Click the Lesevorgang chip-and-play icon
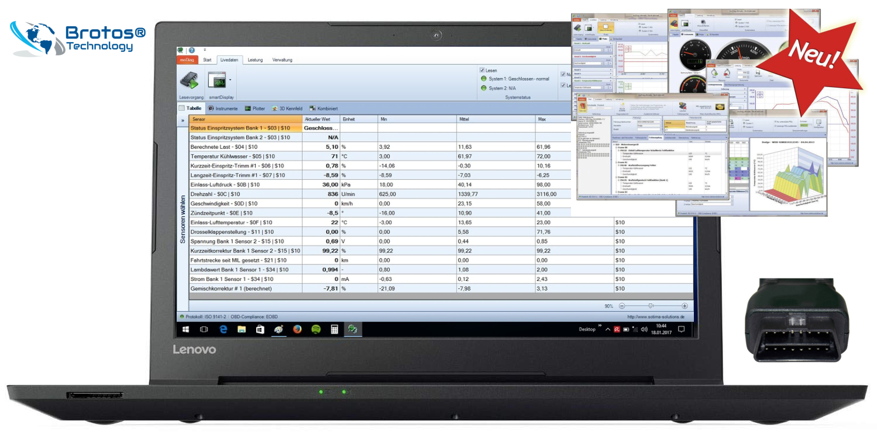The height and width of the screenshot is (435, 877). tap(188, 80)
